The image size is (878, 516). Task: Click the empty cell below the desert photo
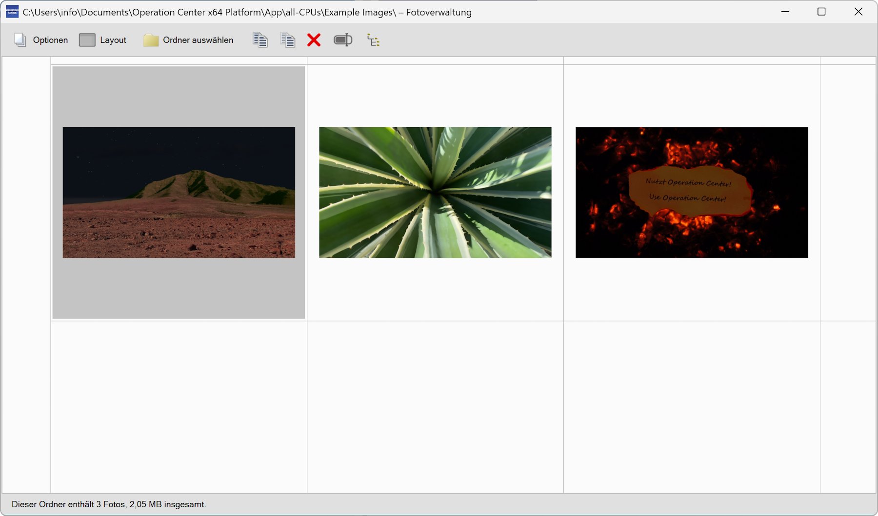[x=179, y=407]
